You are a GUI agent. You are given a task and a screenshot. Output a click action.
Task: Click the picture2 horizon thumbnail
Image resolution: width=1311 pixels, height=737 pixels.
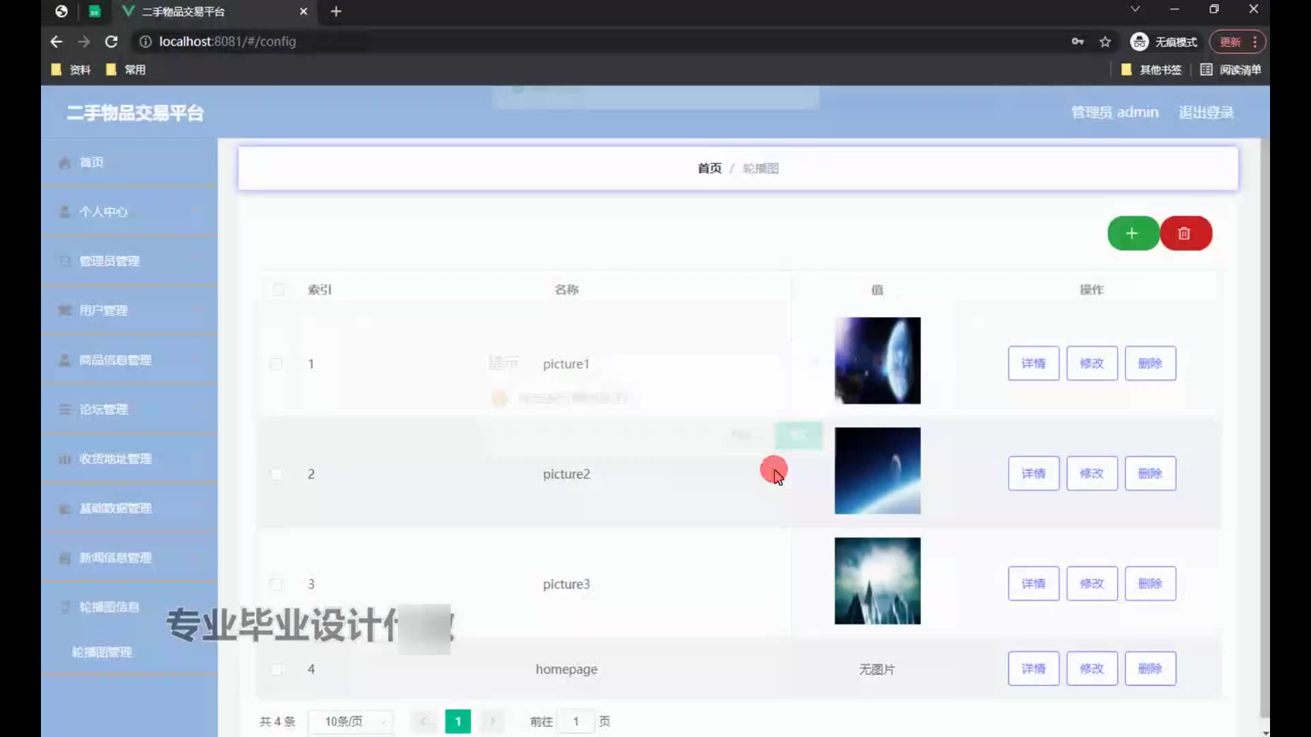(877, 471)
